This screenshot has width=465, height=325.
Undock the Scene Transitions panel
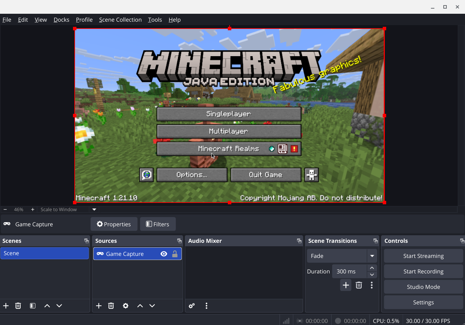point(376,241)
